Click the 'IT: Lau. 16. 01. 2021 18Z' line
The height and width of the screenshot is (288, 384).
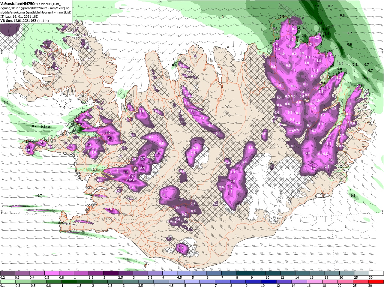(x=19, y=17)
